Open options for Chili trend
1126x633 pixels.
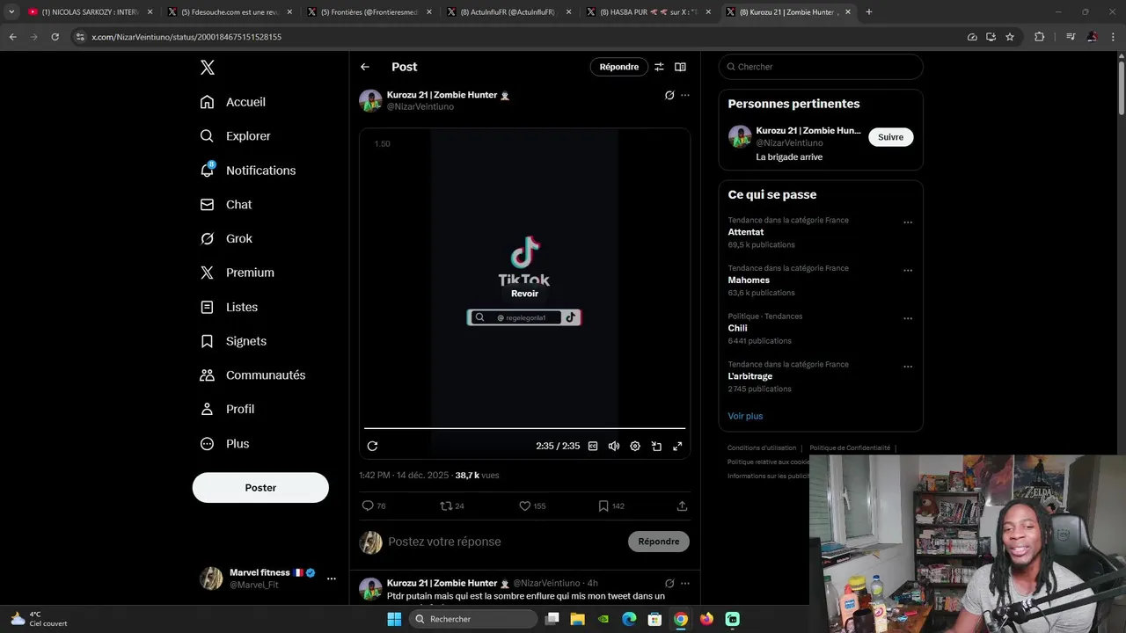click(908, 318)
